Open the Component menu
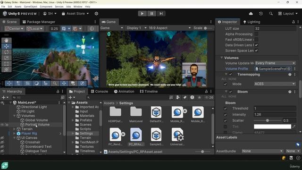 pyautogui.click(x=46, y=7)
